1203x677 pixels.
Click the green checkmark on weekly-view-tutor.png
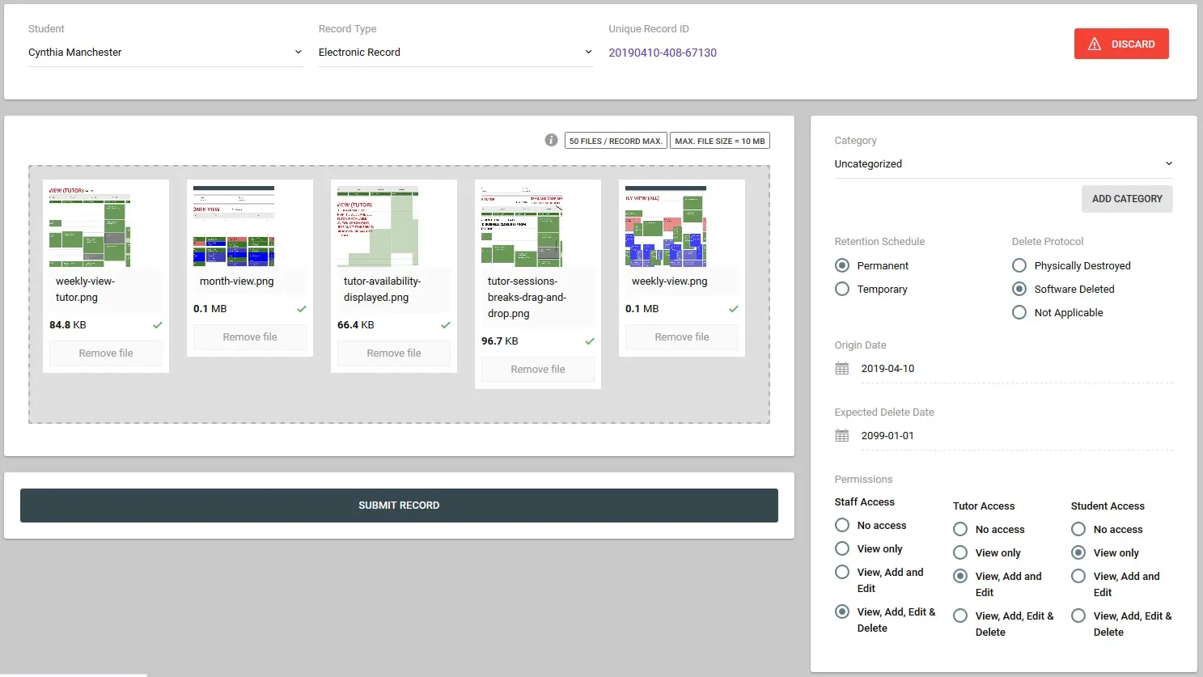158,325
